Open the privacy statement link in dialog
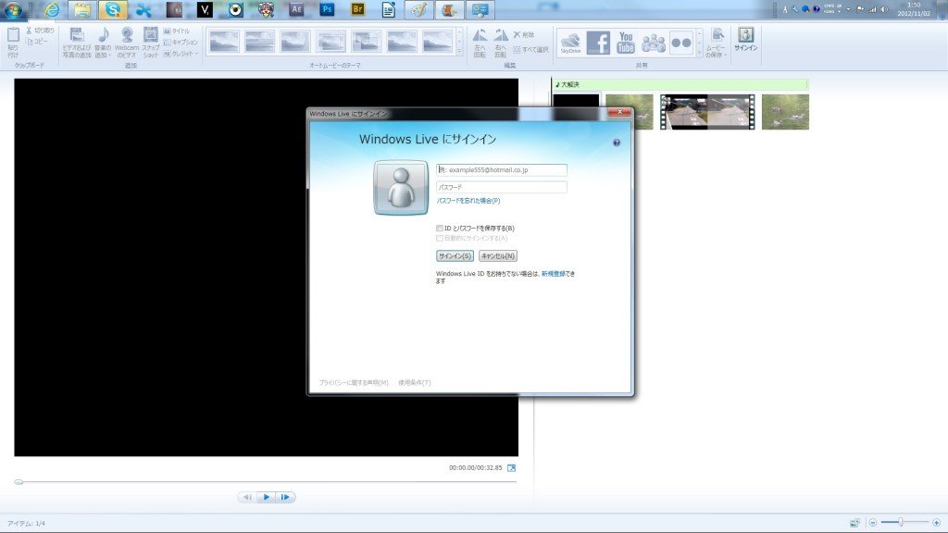This screenshot has height=533, width=948. pyautogui.click(x=354, y=382)
